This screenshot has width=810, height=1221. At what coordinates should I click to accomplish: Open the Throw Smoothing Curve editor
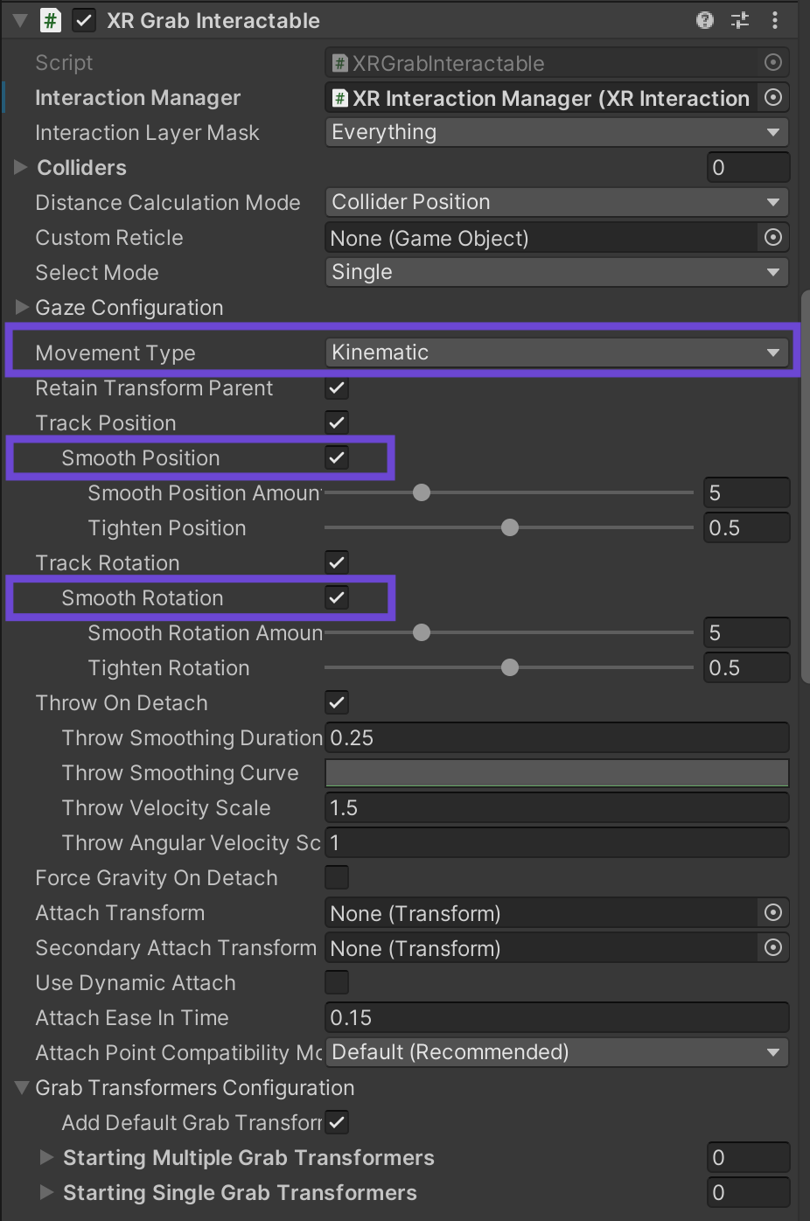556,772
